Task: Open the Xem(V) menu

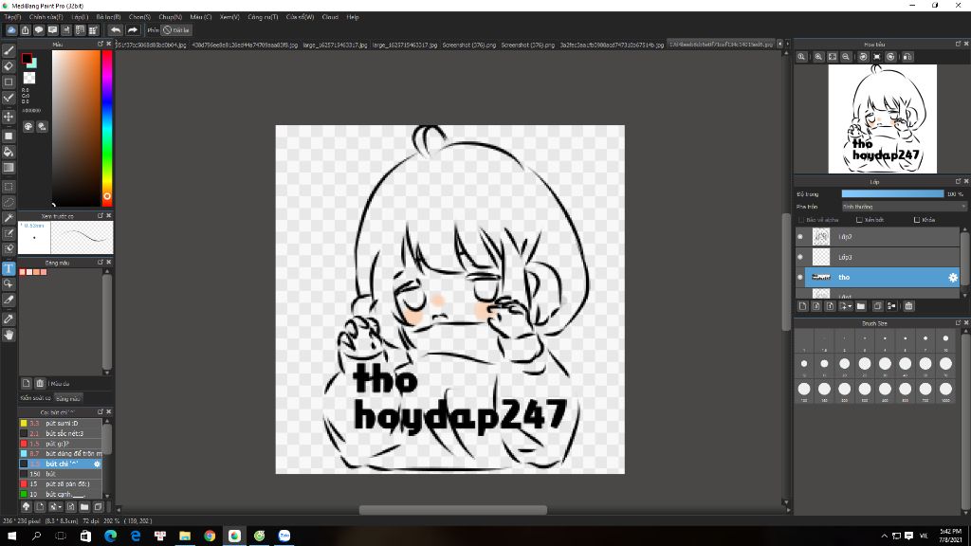Action: pos(229,17)
